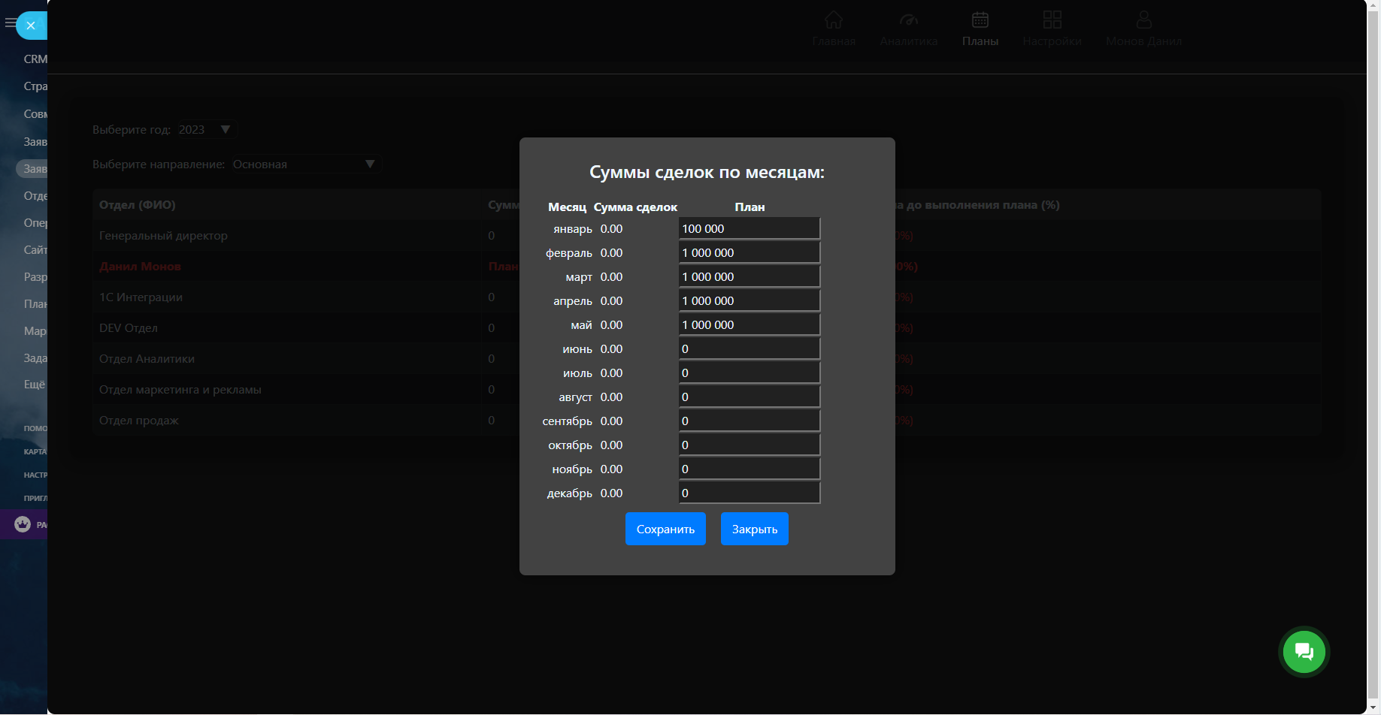Open the green chat widget
Image resolution: width=1381 pixels, height=715 pixels.
click(1304, 652)
